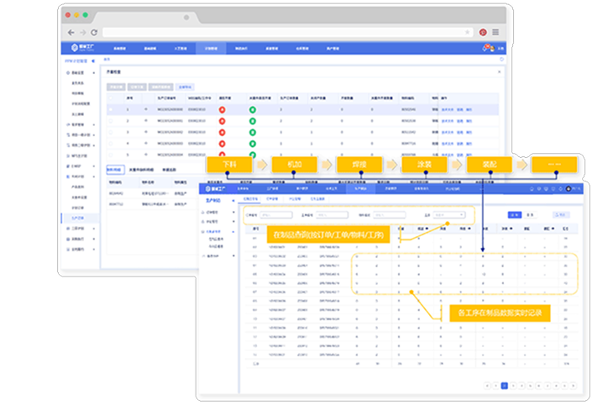Click the green status icon in first table row
This screenshot has width=613, height=405.
point(251,110)
